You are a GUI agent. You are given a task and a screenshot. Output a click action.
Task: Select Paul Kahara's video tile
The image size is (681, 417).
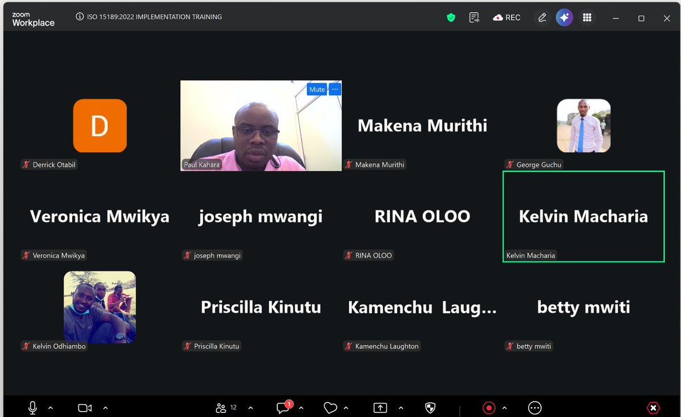tap(261, 125)
